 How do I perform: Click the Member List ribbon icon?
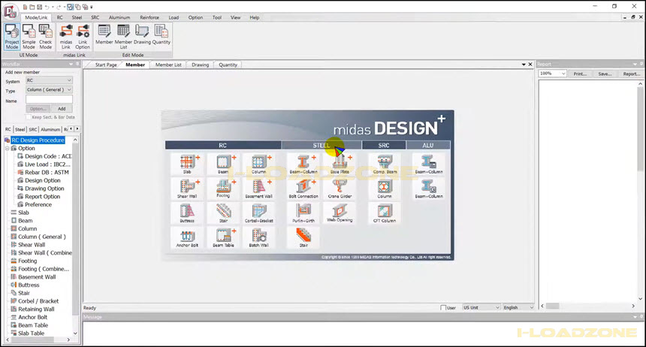tap(123, 36)
